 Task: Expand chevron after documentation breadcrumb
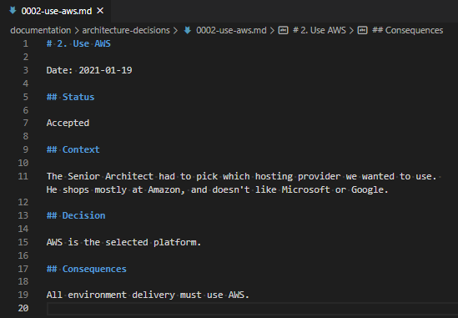click(77, 30)
